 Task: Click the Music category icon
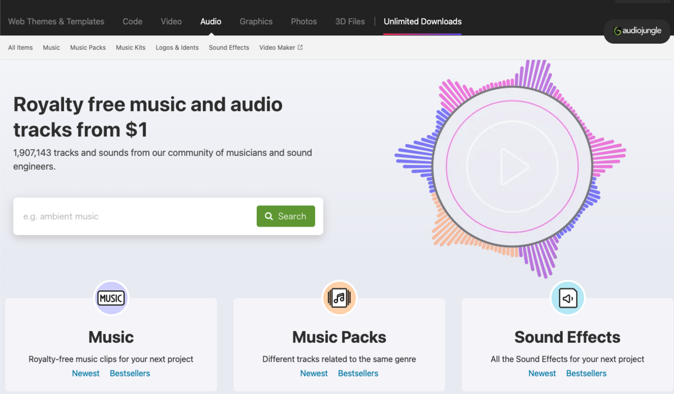tap(111, 298)
